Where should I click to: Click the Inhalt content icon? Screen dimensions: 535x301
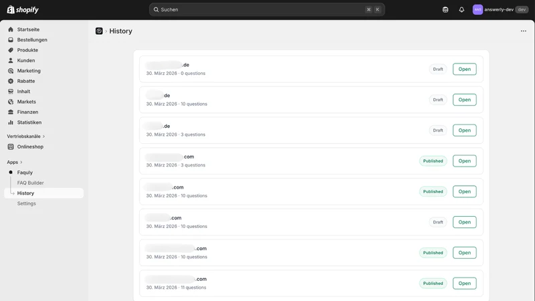[11, 91]
